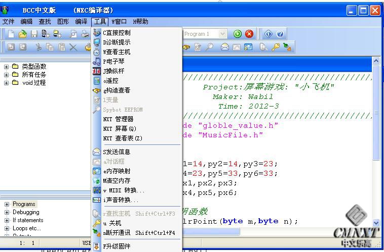Select o遥控 remote menu entry
Screen dimensions: 384x252
137,81
